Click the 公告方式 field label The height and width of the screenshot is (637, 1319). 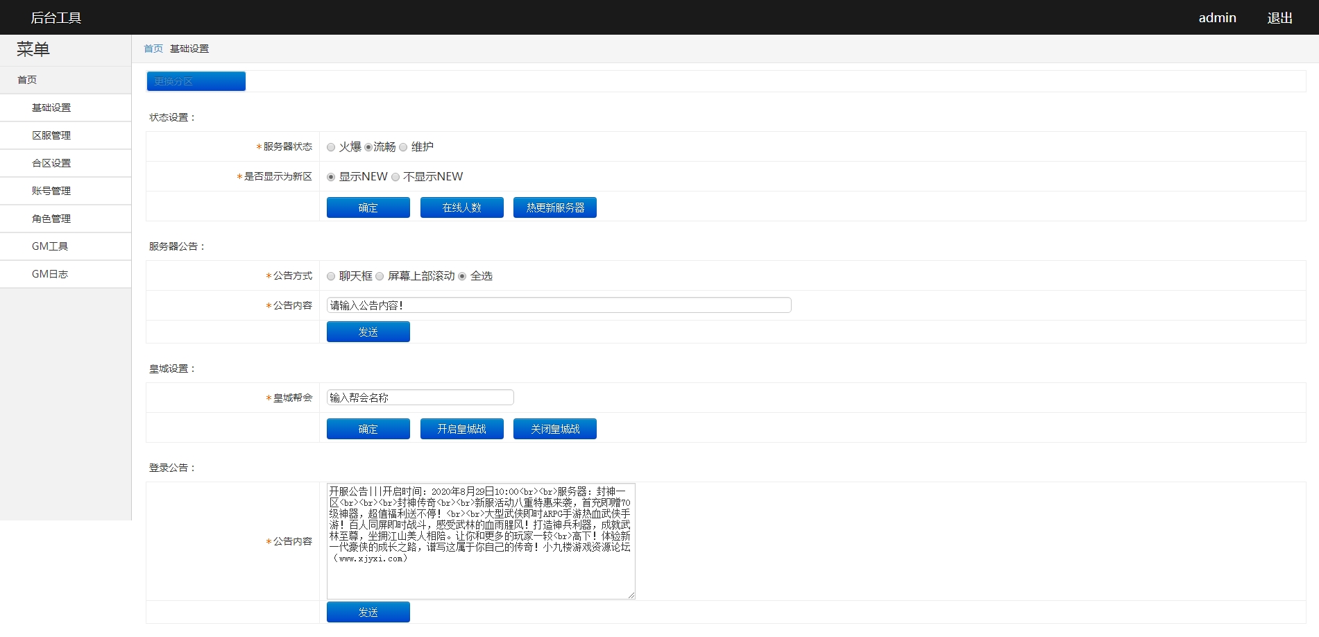click(292, 275)
